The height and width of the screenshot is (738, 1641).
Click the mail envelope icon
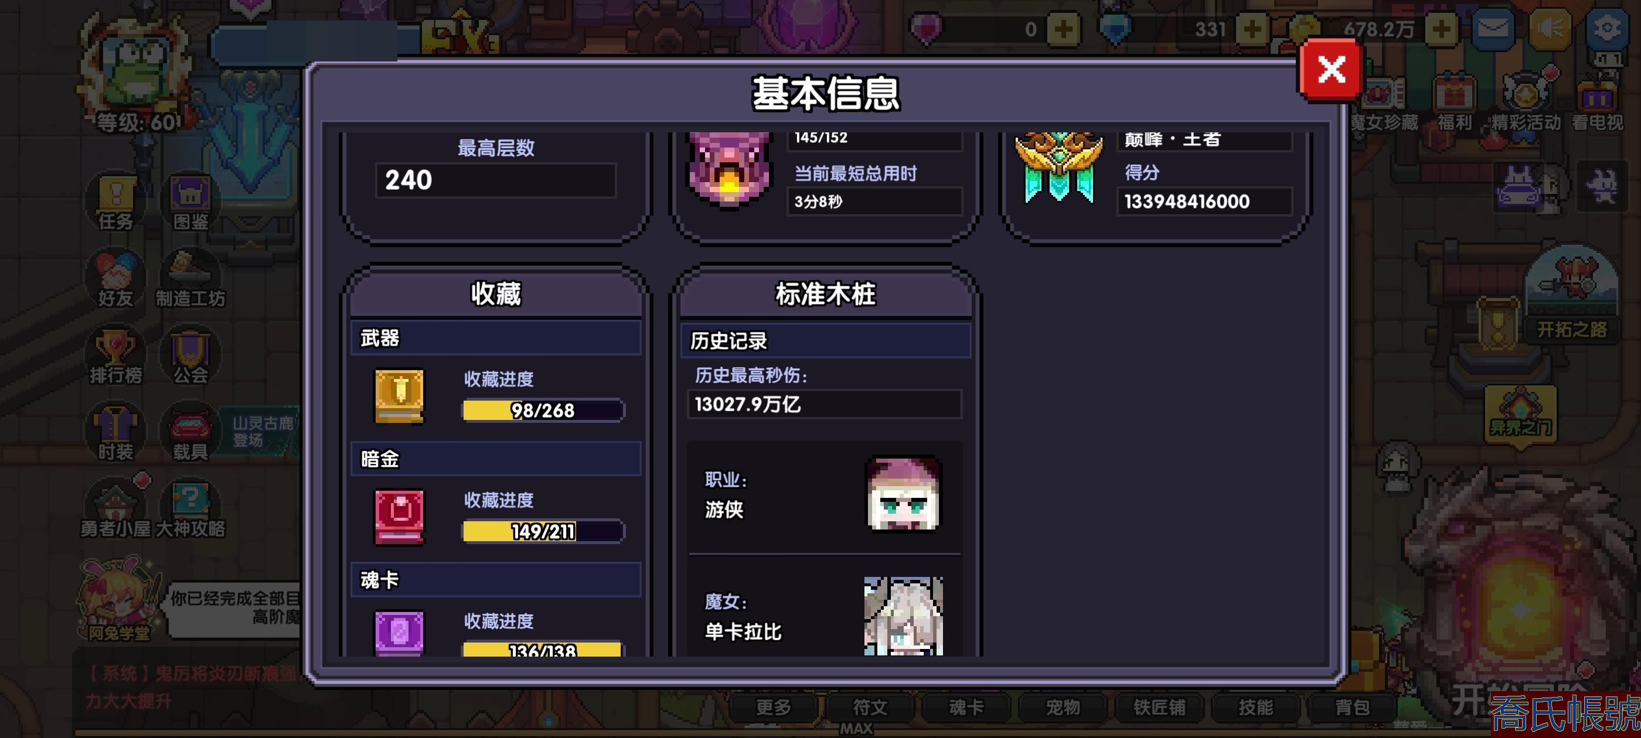[1493, 29]
